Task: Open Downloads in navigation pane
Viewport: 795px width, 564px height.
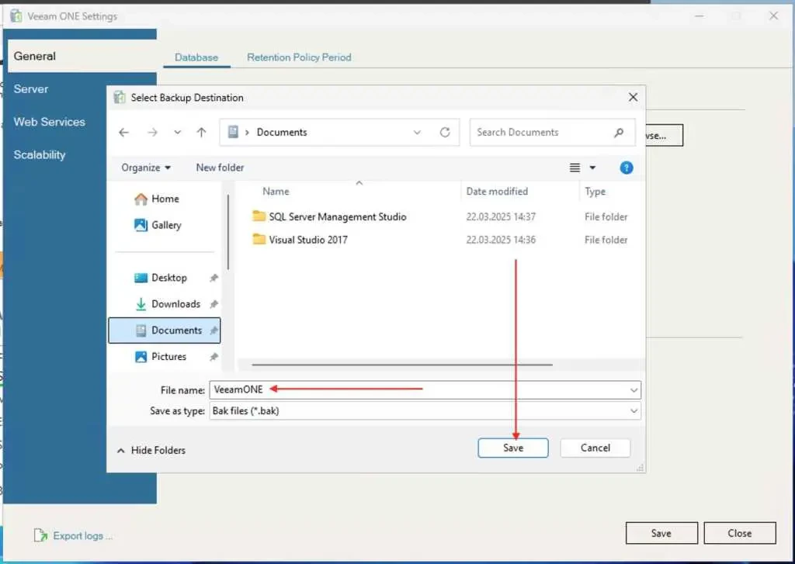Action: point(175,304)
